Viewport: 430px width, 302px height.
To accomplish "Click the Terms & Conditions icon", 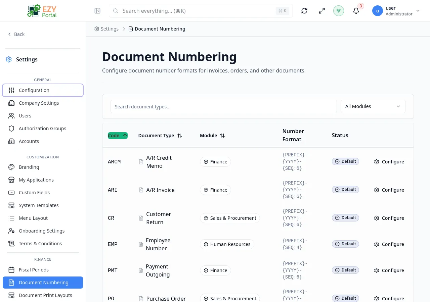I will pyautogui.click(x=11, y=244).
